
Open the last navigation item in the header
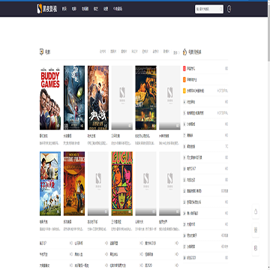pyautogui.click(x=118, y=9)
